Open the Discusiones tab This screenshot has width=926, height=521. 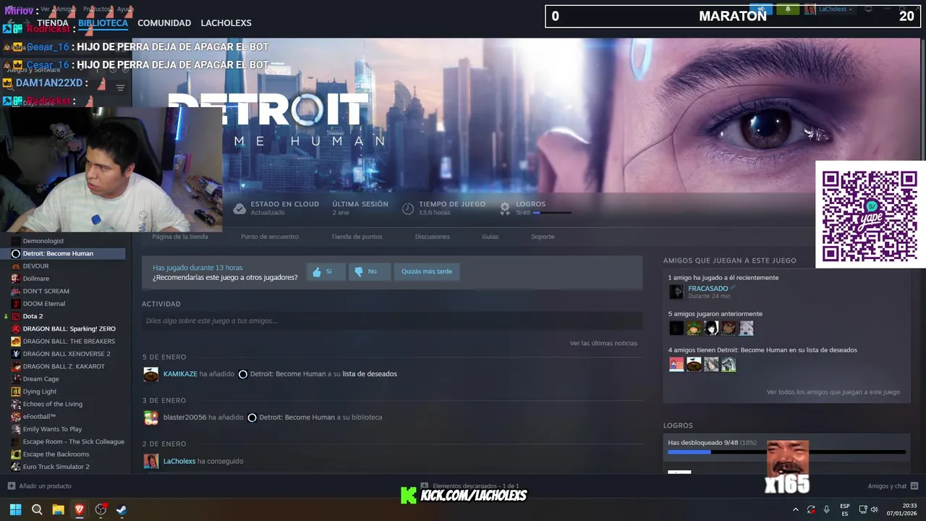[433, 237]
